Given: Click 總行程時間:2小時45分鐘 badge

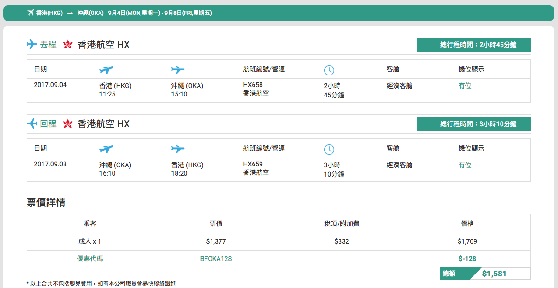Looking at the screenshot, I should point(473,45).
